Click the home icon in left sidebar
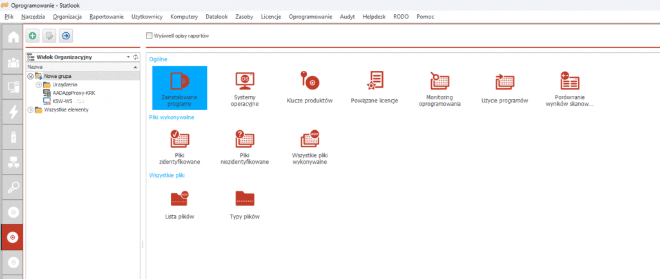660x279 pixels. (x=13, y=38)
